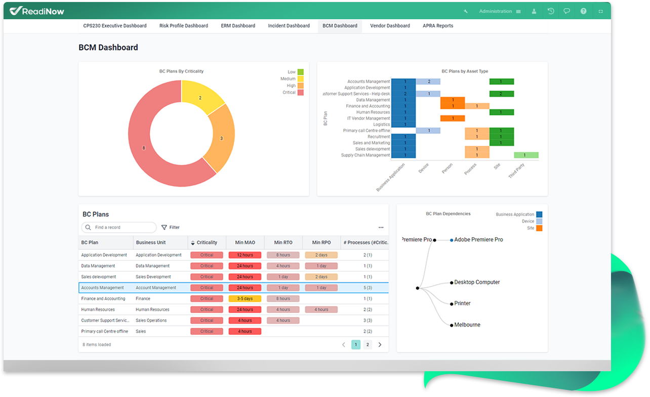Toggle the Medium legend entry
Image resolution: width=650 pixels, height=397 pixels.
(x=300, y=79)
